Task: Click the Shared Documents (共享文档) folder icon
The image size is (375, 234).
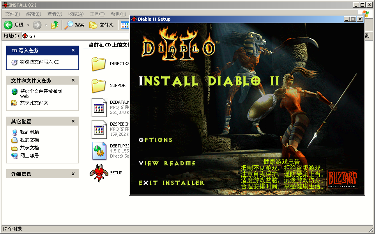Action: (14, 148)
